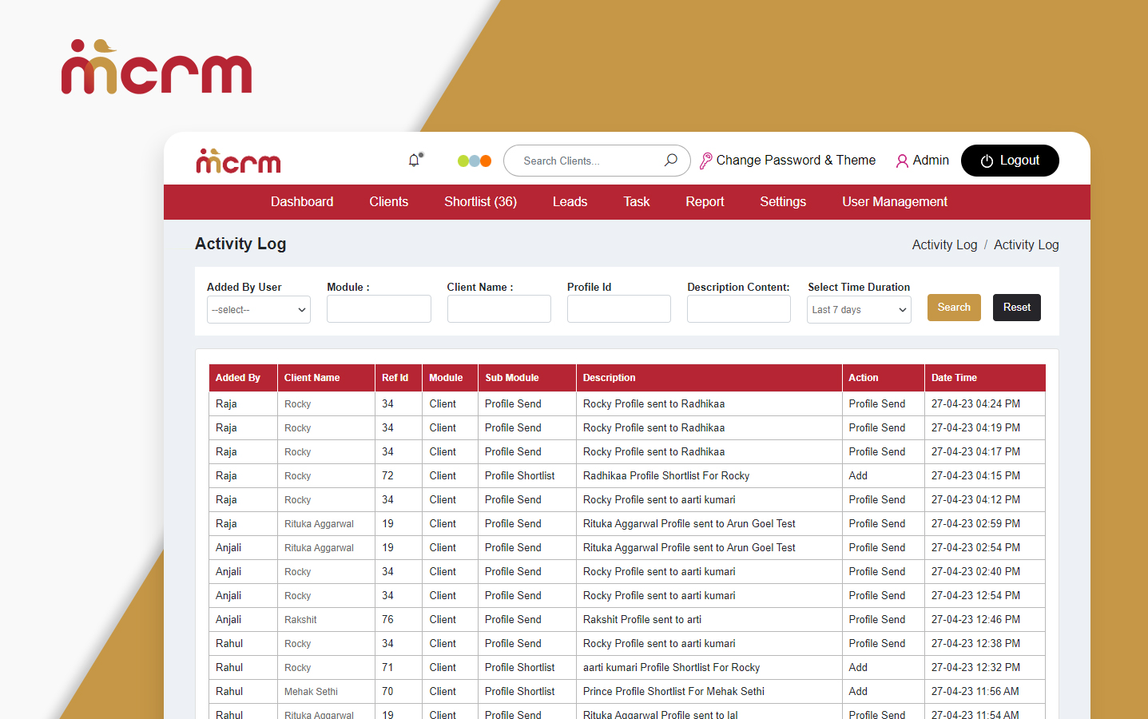Screen dimensions: 1148x719
Task: Click Rakshit client name cell
Action: pyautogui.click(x=300, y=620)
